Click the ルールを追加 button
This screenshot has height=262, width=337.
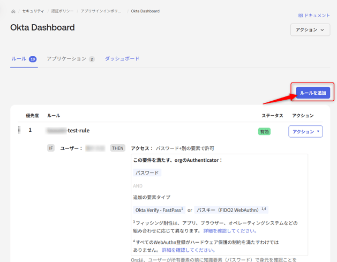[313, 93]
